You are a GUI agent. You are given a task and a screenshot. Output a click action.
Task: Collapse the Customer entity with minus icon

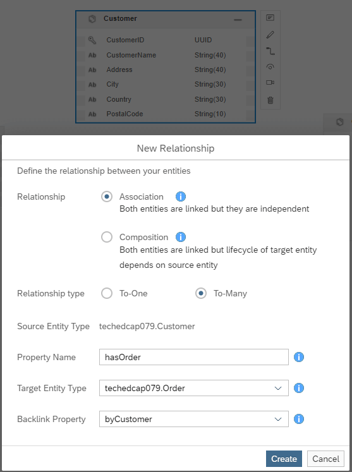click(238, 20)
